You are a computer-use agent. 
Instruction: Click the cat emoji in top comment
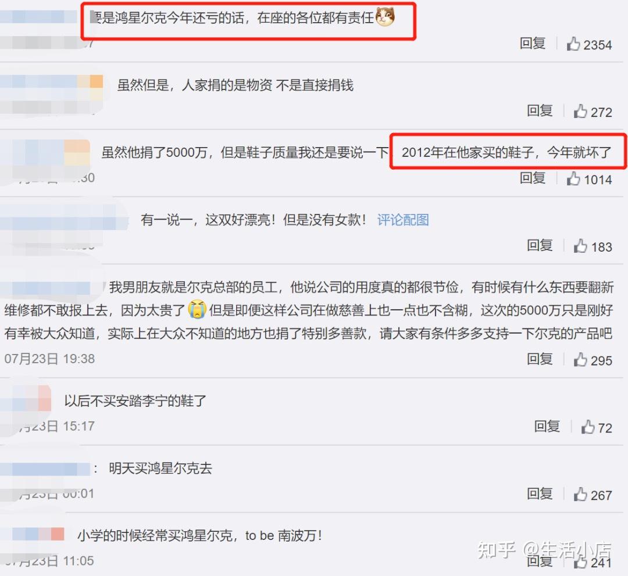pyautogui.click(x=386, y=17)
